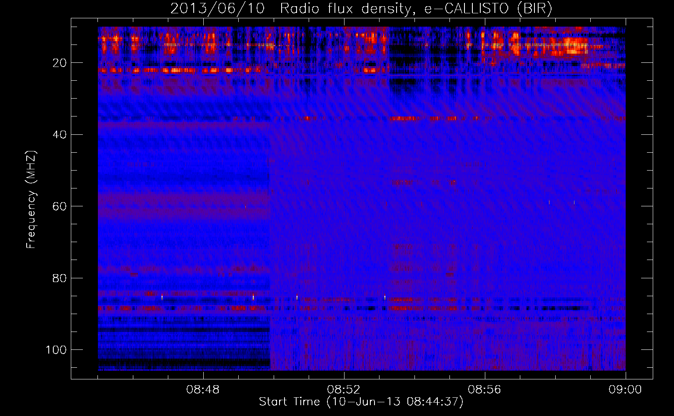Click the '80' frequency tick label
The width and height of the screenshot is (674, 416).
60,278
